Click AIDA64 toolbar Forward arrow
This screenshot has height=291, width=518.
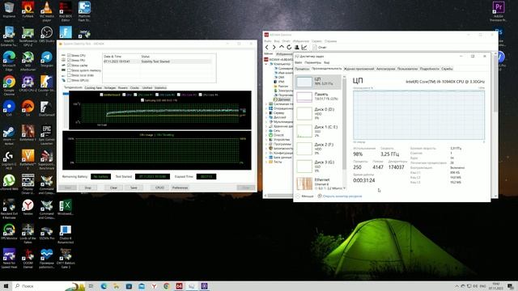274,48
